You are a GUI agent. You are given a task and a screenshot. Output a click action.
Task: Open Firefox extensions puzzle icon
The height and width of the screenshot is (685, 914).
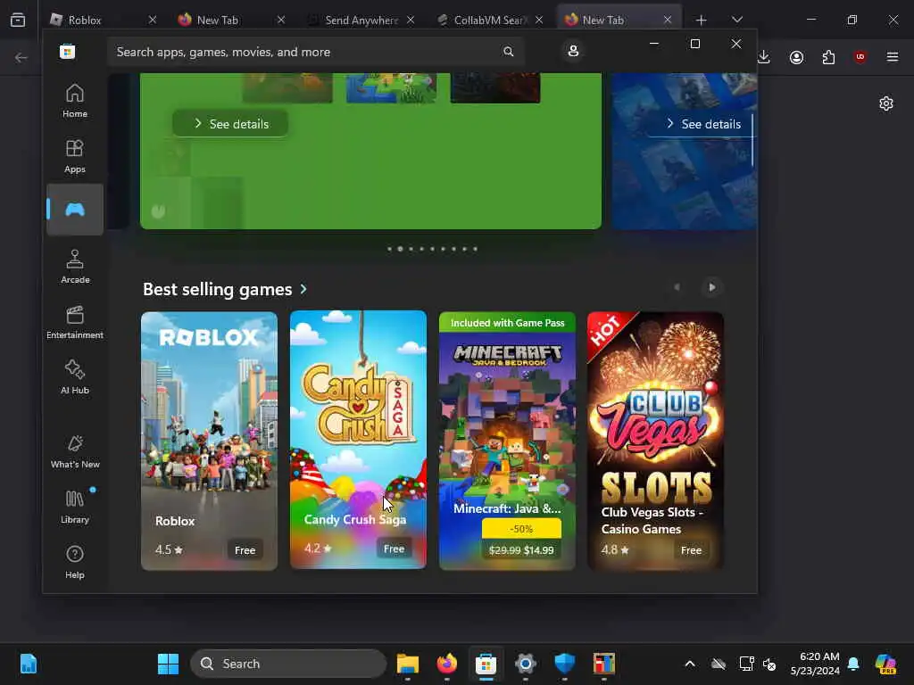pos(828,57)
